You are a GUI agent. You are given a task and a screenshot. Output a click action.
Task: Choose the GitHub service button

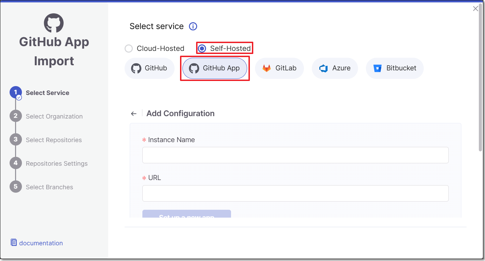(x=150, y=68)
